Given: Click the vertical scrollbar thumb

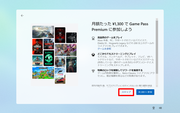Looking at the screenshot, I should 157,47.
